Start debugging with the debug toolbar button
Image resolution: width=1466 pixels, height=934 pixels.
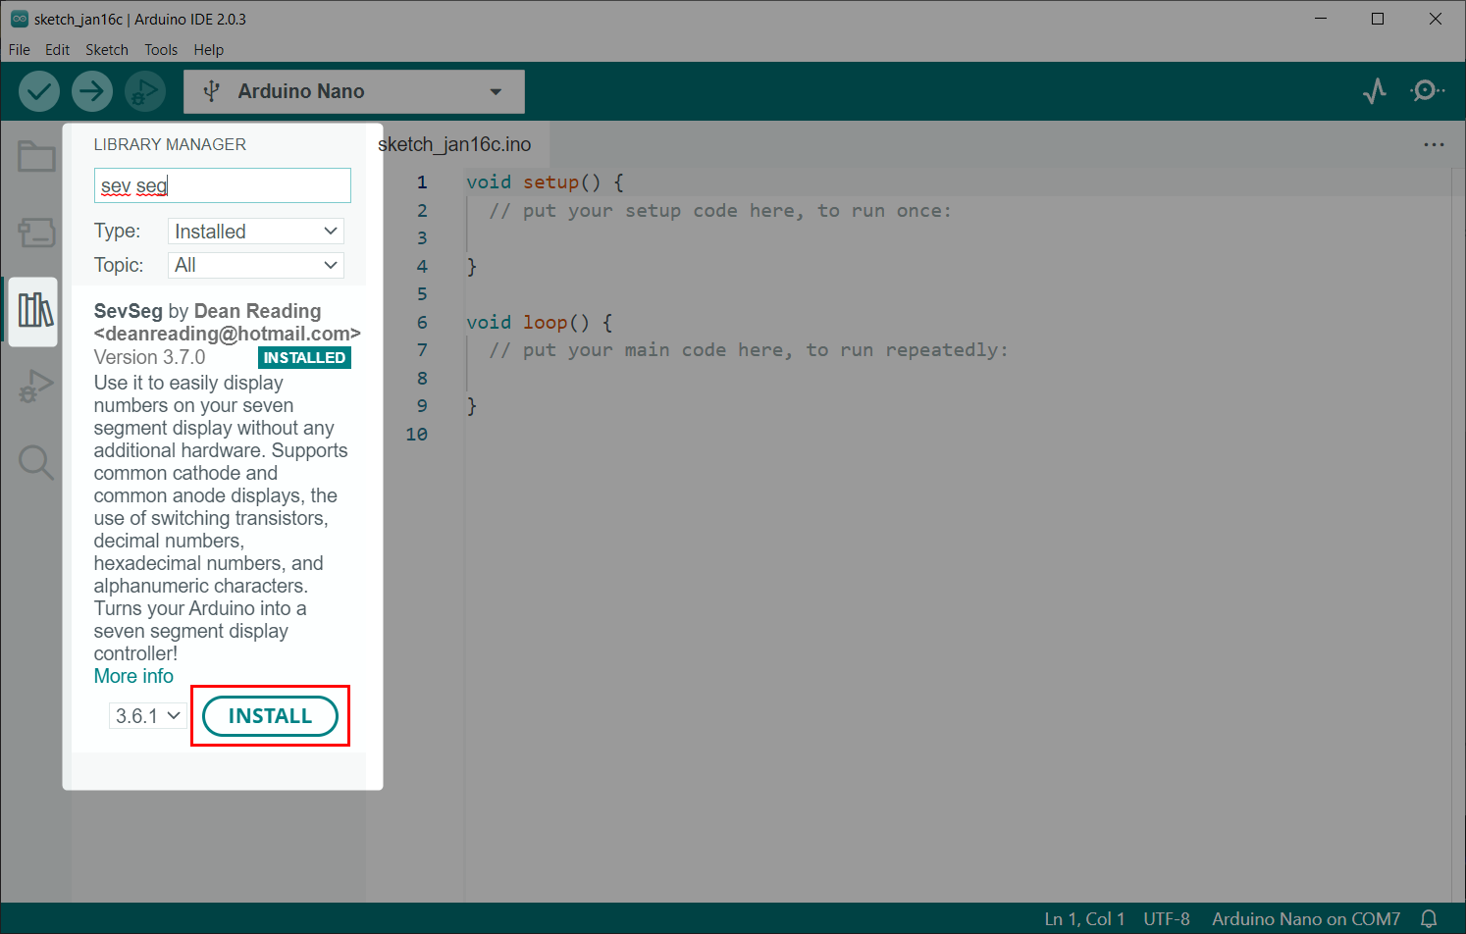click(x=144, y=91)
